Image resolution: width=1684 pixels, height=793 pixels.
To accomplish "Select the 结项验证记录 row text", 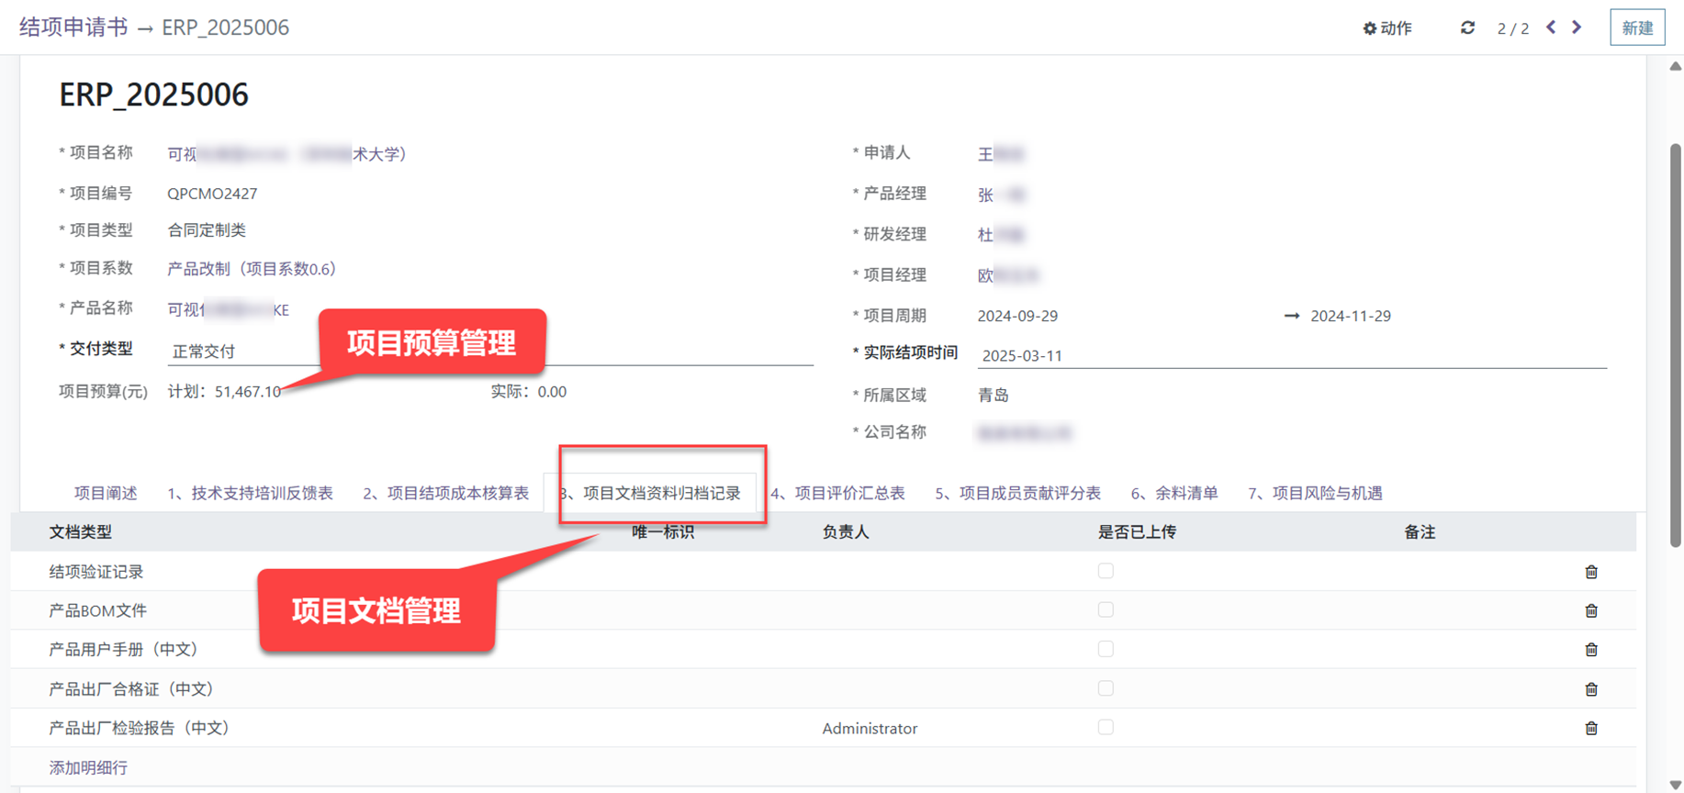I will pyautogui.click(x=96, y=572).
